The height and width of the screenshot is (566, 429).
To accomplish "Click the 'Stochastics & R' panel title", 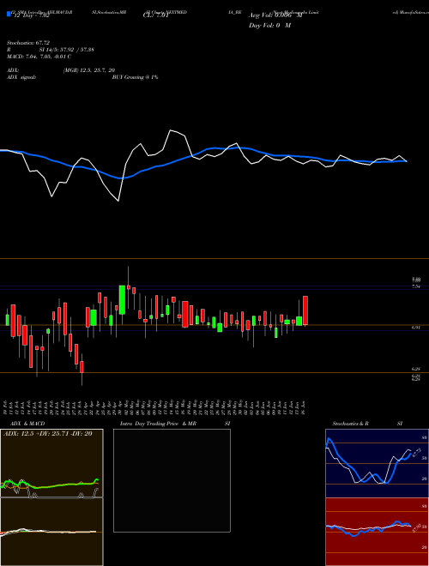I will tap(350, 424).
